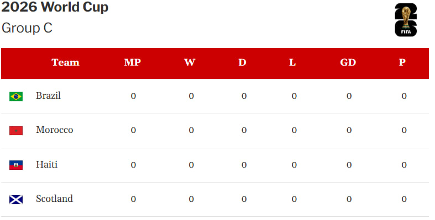Select Brazil's points value cell
The height and width of the screenshot is (220, 435).
[x=404, y=96]
